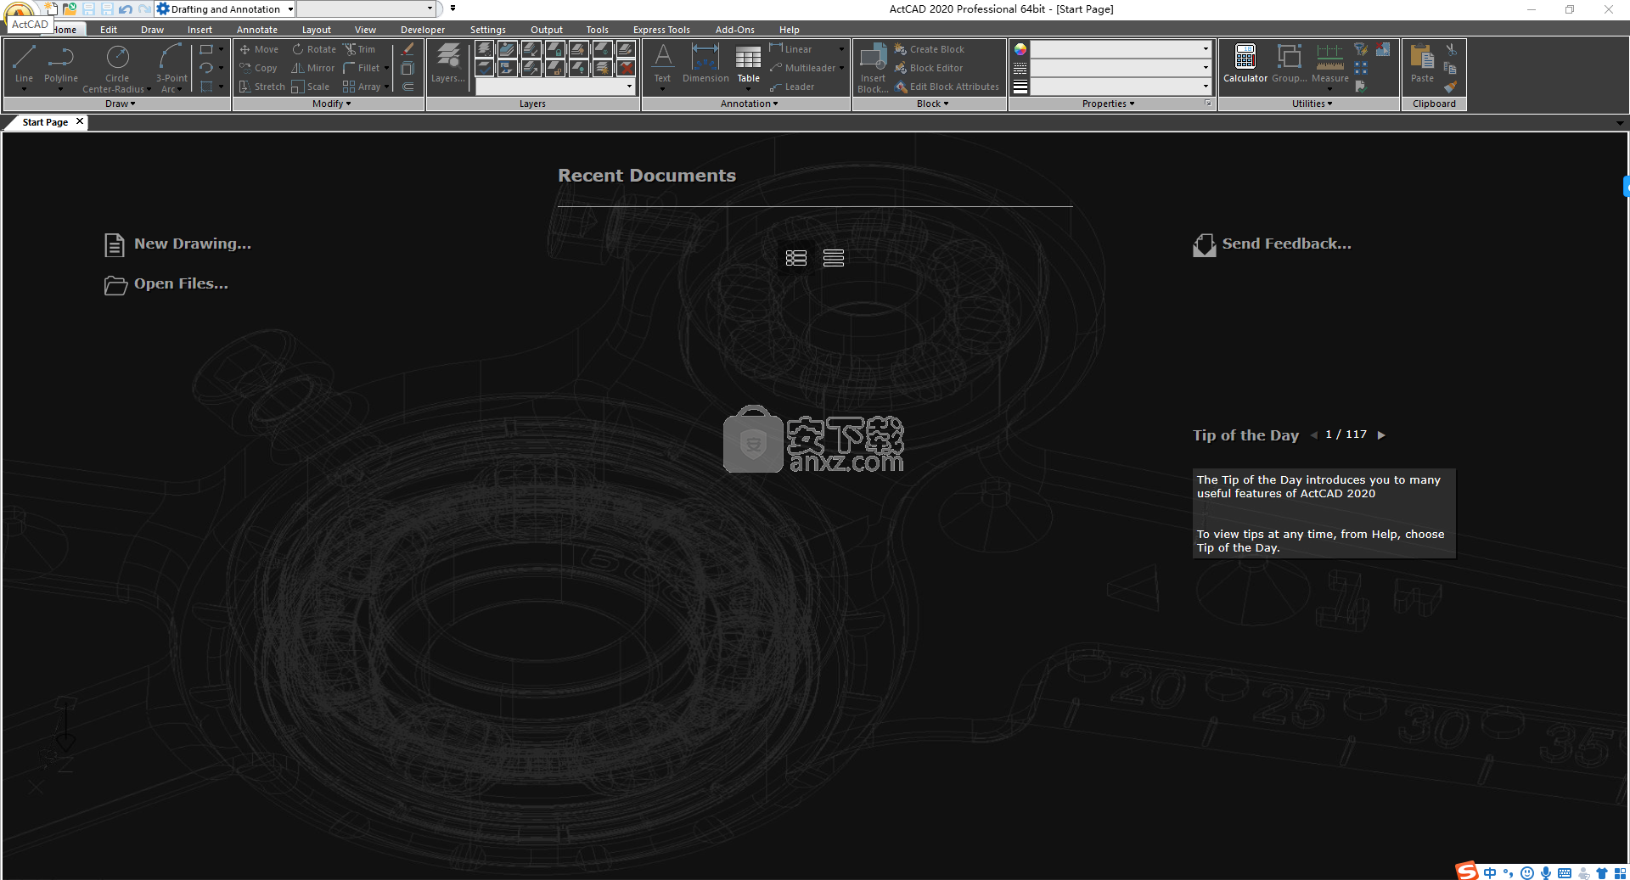Expand the Utilities panel

(x=1312, y=104)
